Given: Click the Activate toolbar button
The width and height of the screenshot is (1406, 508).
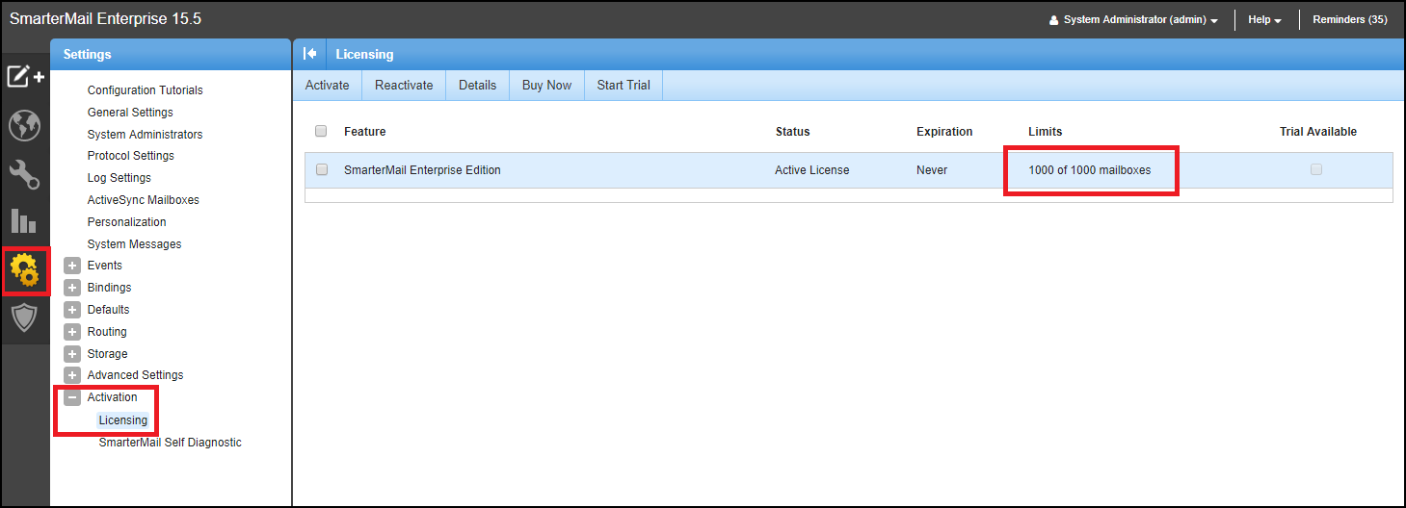Looking at the screenshot, I should (x=327, y=85).
